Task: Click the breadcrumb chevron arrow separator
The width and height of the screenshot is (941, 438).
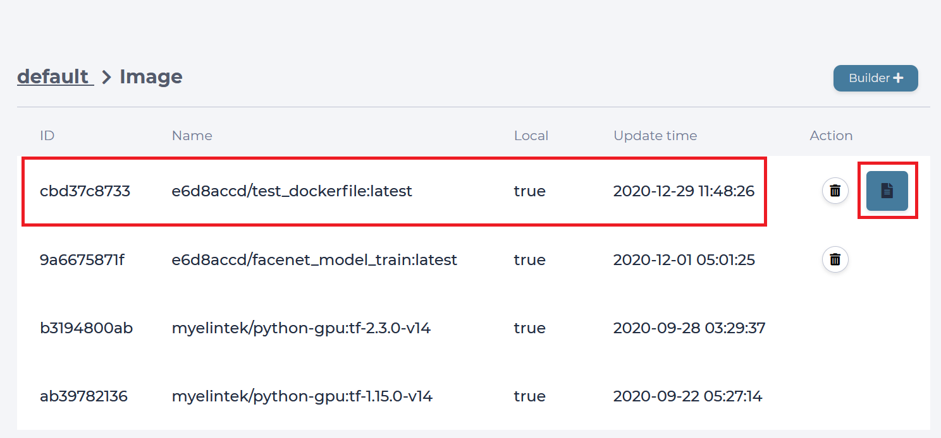Action: coord(106,78)
